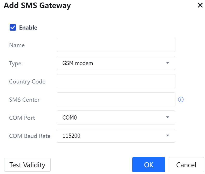Close the Add SMS Gateway dialog
This screenshot has width=205, height=174.
point(200,5)
